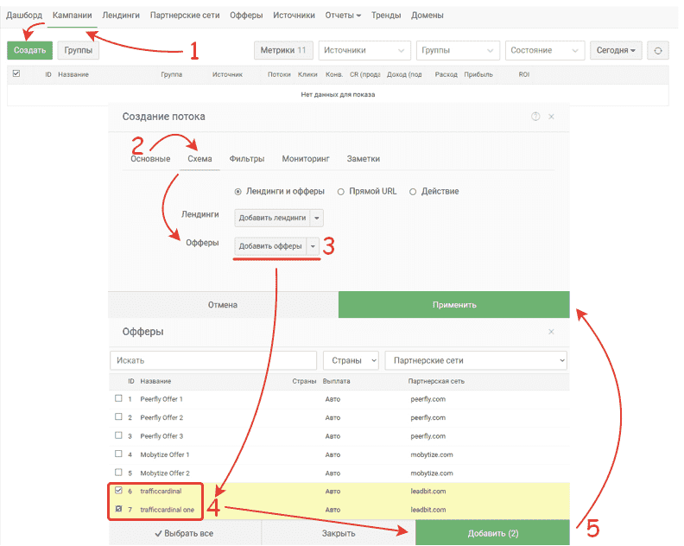The width and height of the screenshot is (684, 546).
Task: Go to Лендинги in top navigation
Action: [x=121, y=16]
